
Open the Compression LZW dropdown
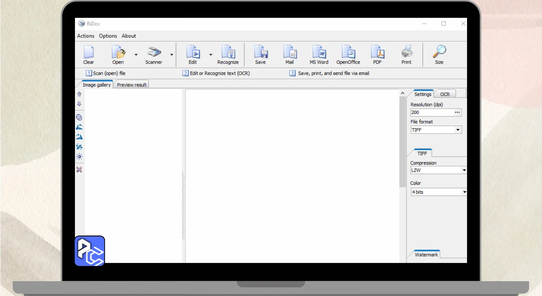click(x=464, y=170)
